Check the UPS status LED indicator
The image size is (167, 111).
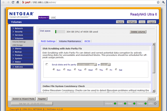tap(155, 104)
